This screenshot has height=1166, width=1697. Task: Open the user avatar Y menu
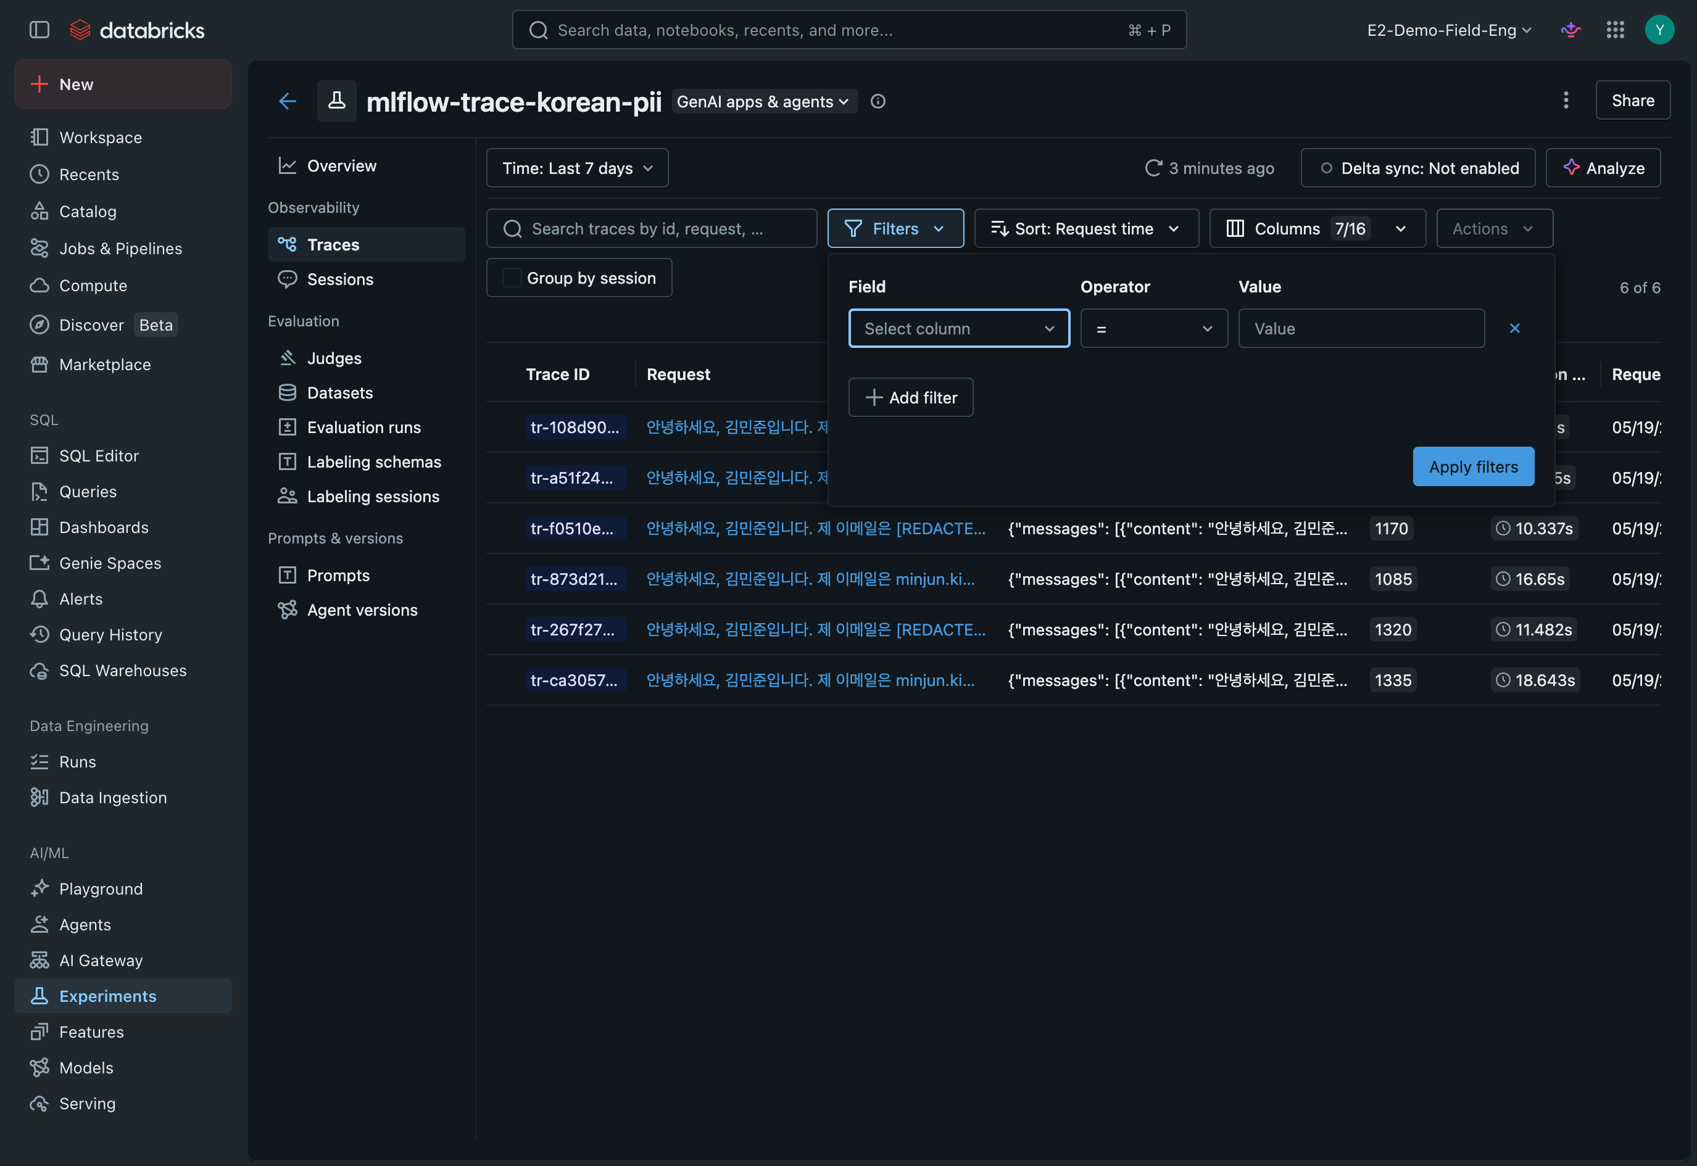click(1659, 30)
